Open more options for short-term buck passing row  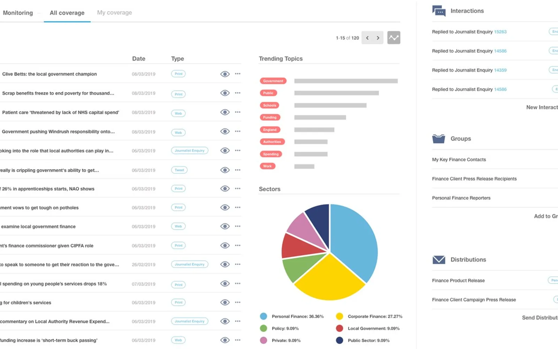[238, 340]
